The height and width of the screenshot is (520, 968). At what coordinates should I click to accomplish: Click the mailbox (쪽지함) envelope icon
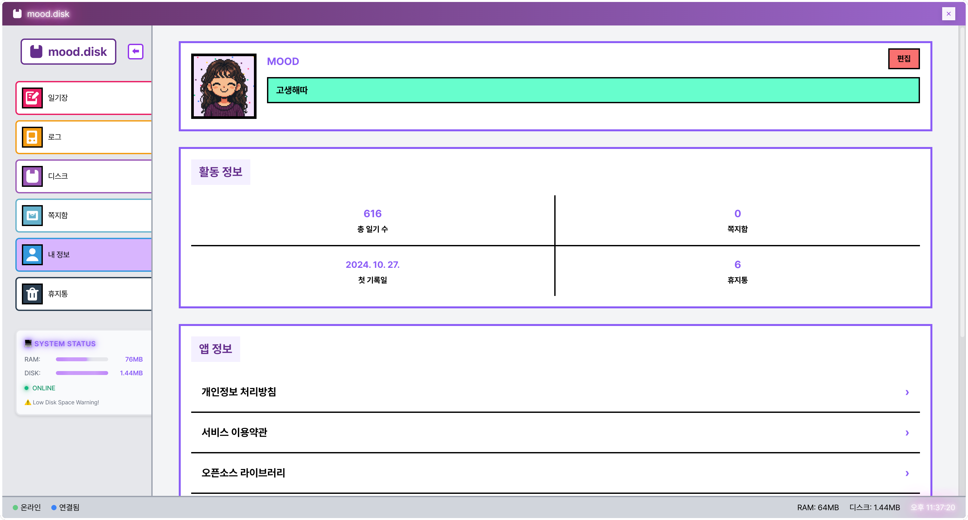point(32,216)
